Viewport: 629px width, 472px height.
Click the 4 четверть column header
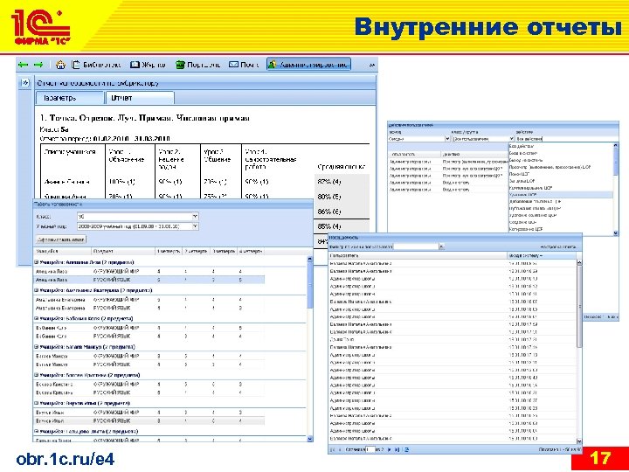coord(251,251)
